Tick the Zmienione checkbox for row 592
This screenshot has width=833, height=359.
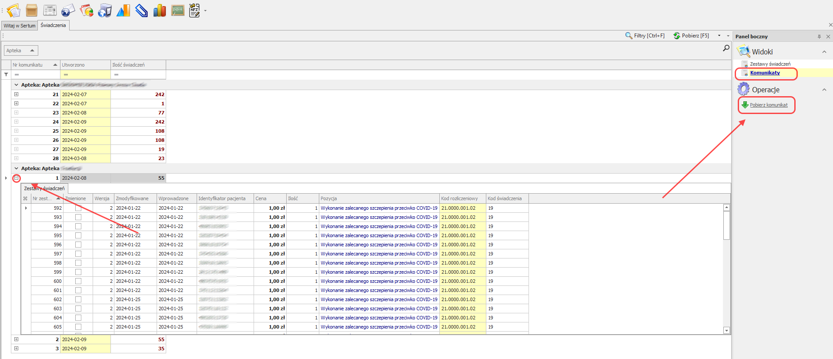coord(78,208)
